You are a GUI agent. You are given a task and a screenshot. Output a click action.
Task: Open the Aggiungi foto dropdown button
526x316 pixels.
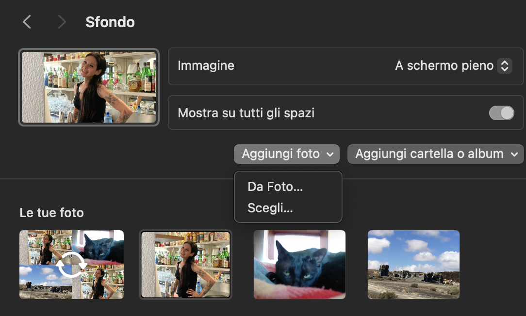tap(287, 154)
